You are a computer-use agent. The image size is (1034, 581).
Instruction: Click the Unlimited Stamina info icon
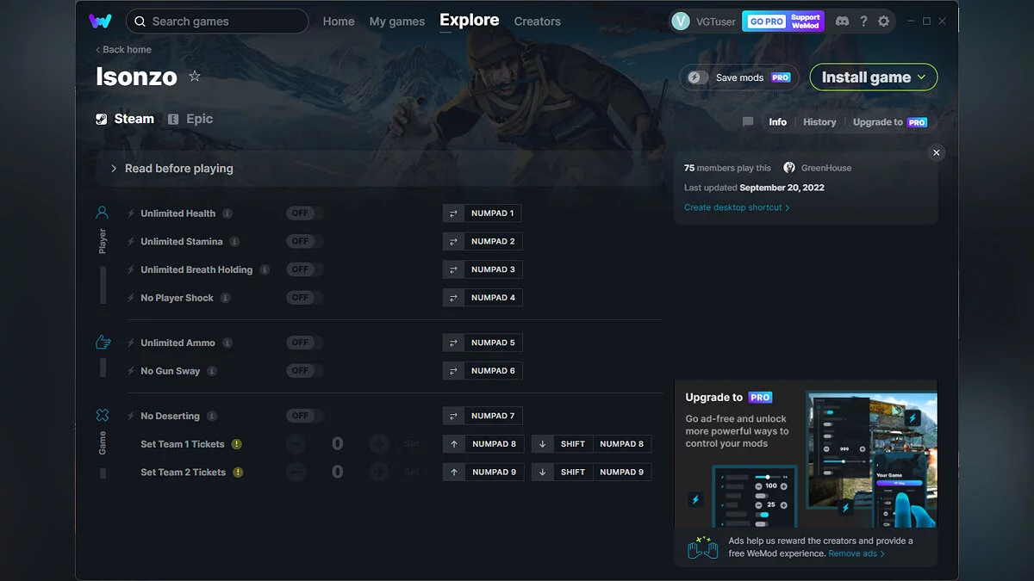[x=234, y=242]
